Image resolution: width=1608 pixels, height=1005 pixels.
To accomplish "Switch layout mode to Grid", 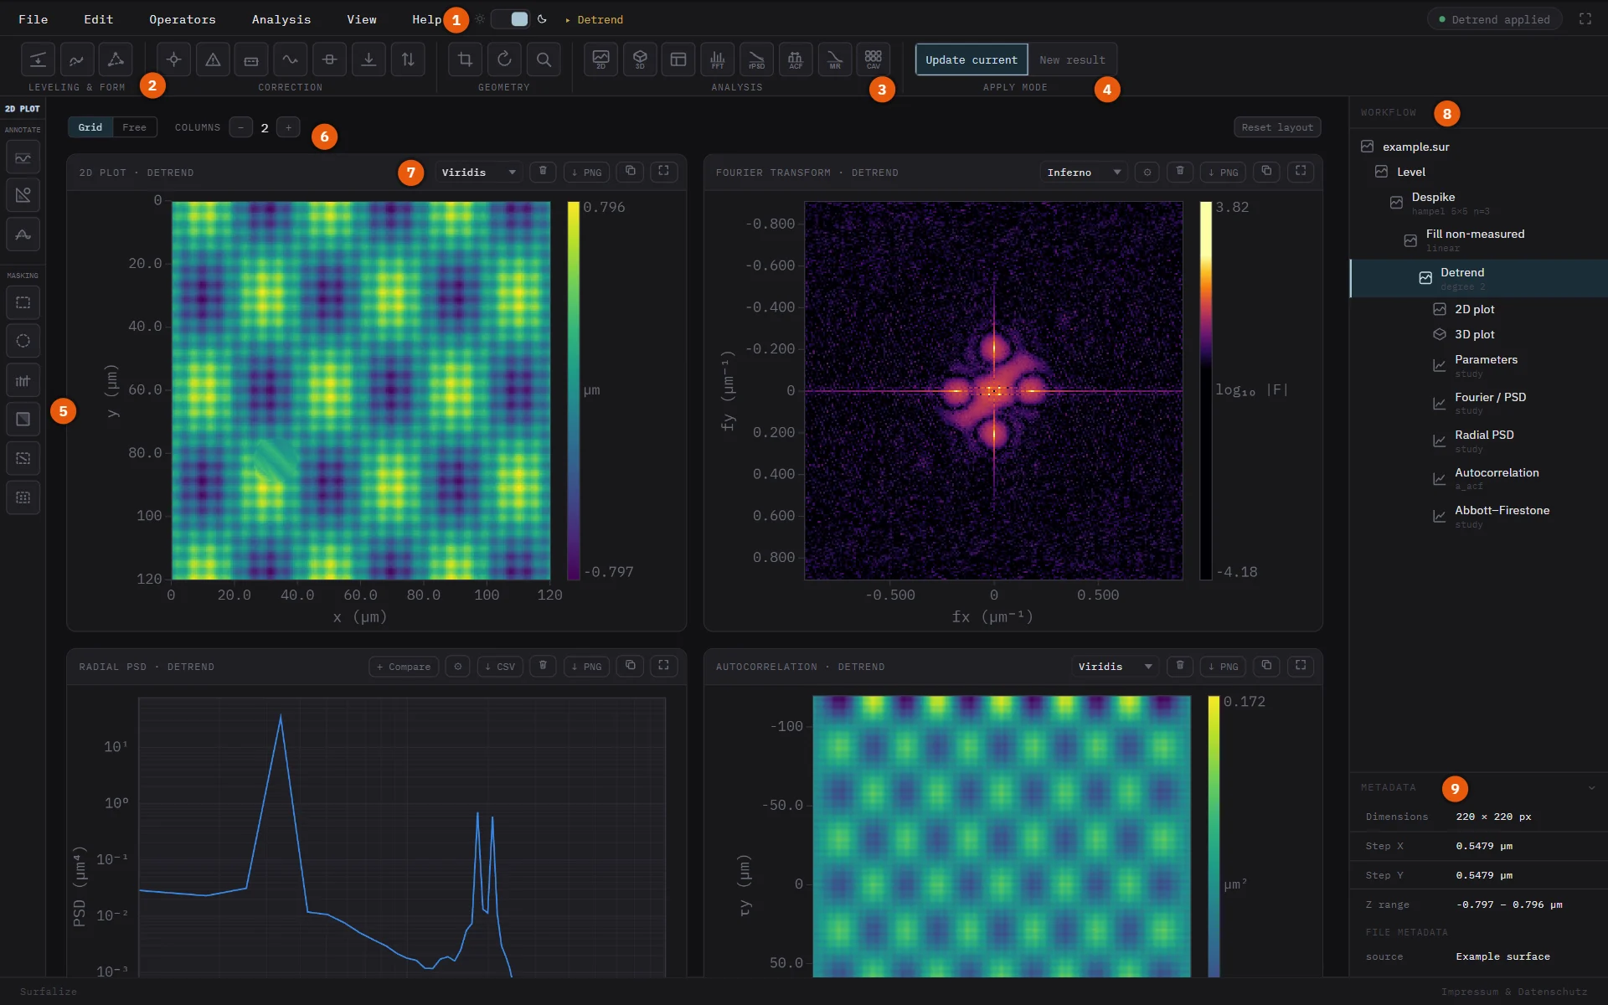I will 90,127.
